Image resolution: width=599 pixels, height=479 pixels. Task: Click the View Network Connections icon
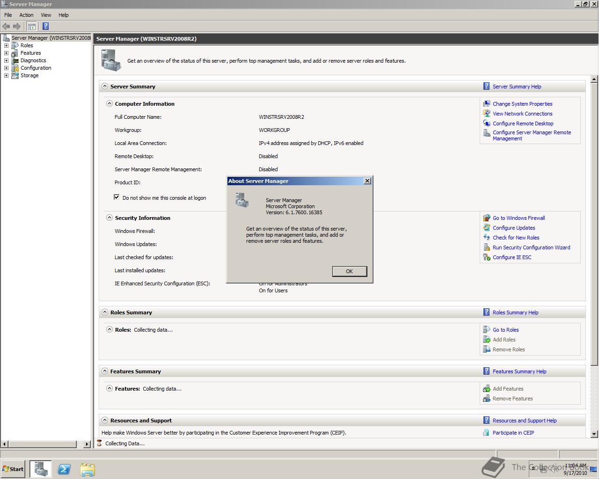(487, 114)
